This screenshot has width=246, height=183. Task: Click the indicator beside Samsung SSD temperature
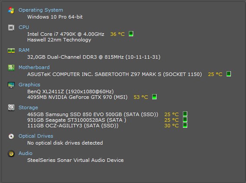[185, 114]
